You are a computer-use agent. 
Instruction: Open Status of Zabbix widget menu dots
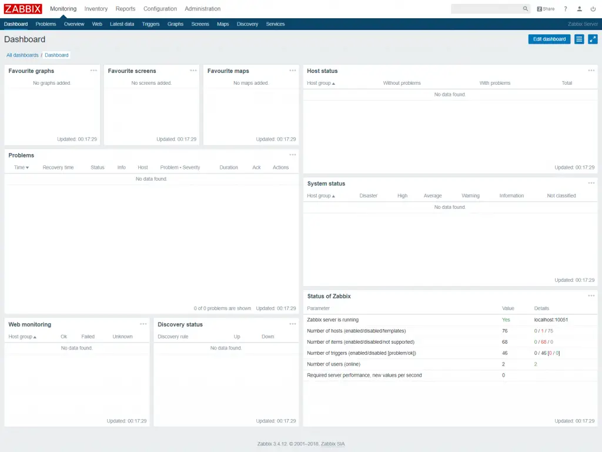[x=591, y=295]
